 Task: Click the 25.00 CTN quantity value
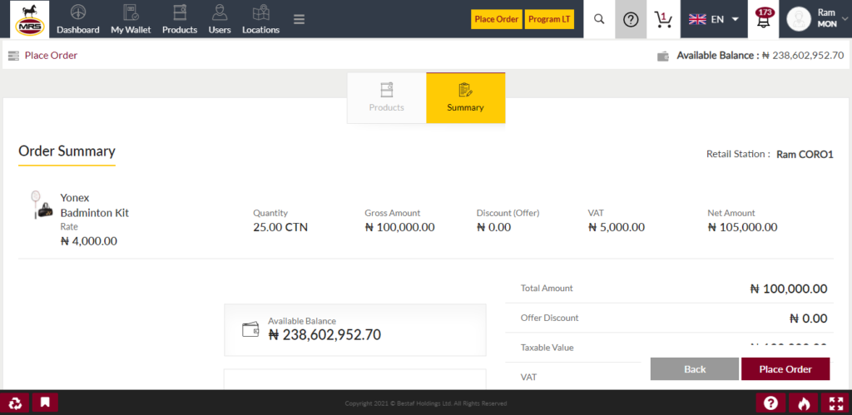point(280,227)
